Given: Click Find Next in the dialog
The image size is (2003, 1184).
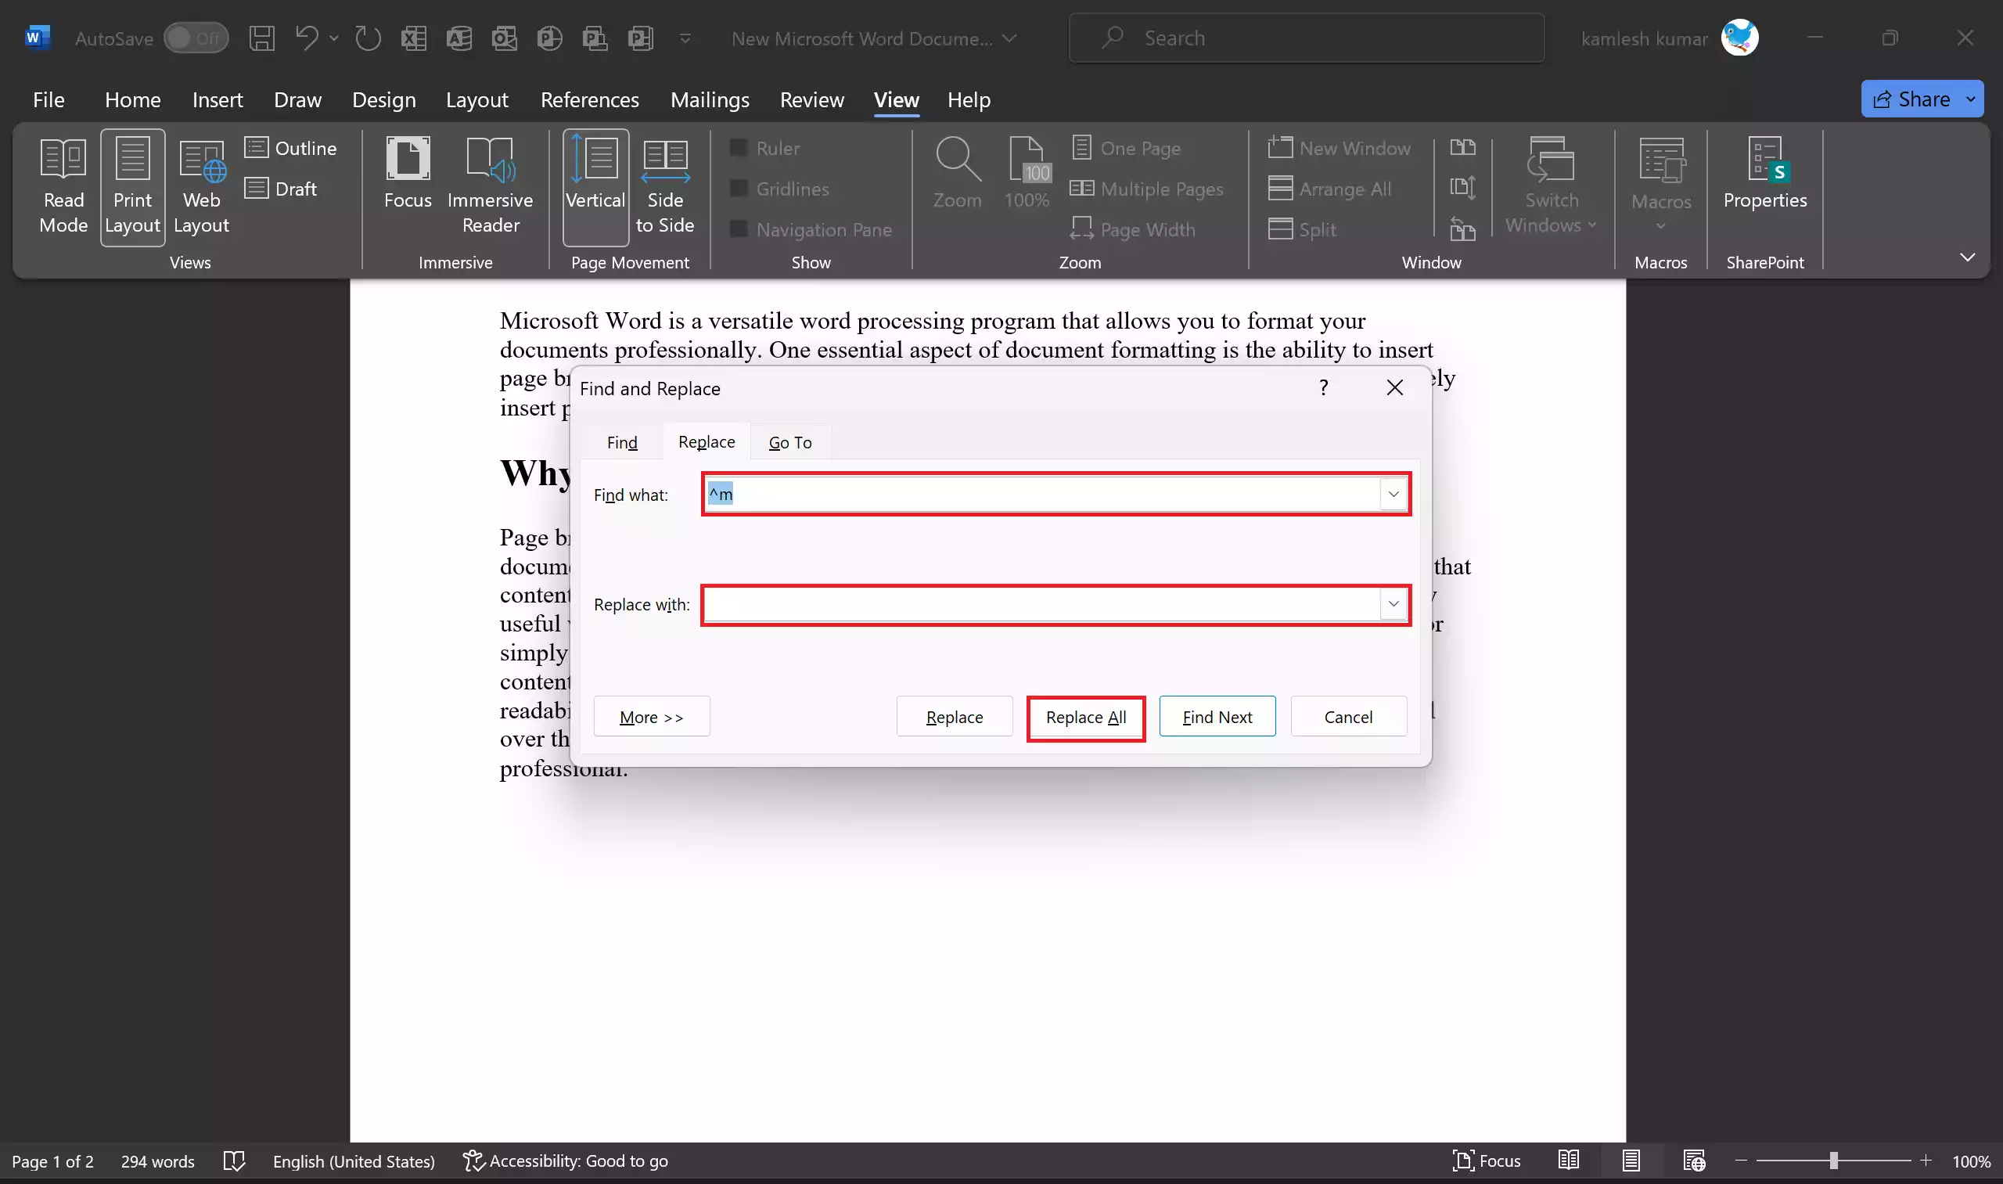Looking at the screenshot, I should [1217, 717].
